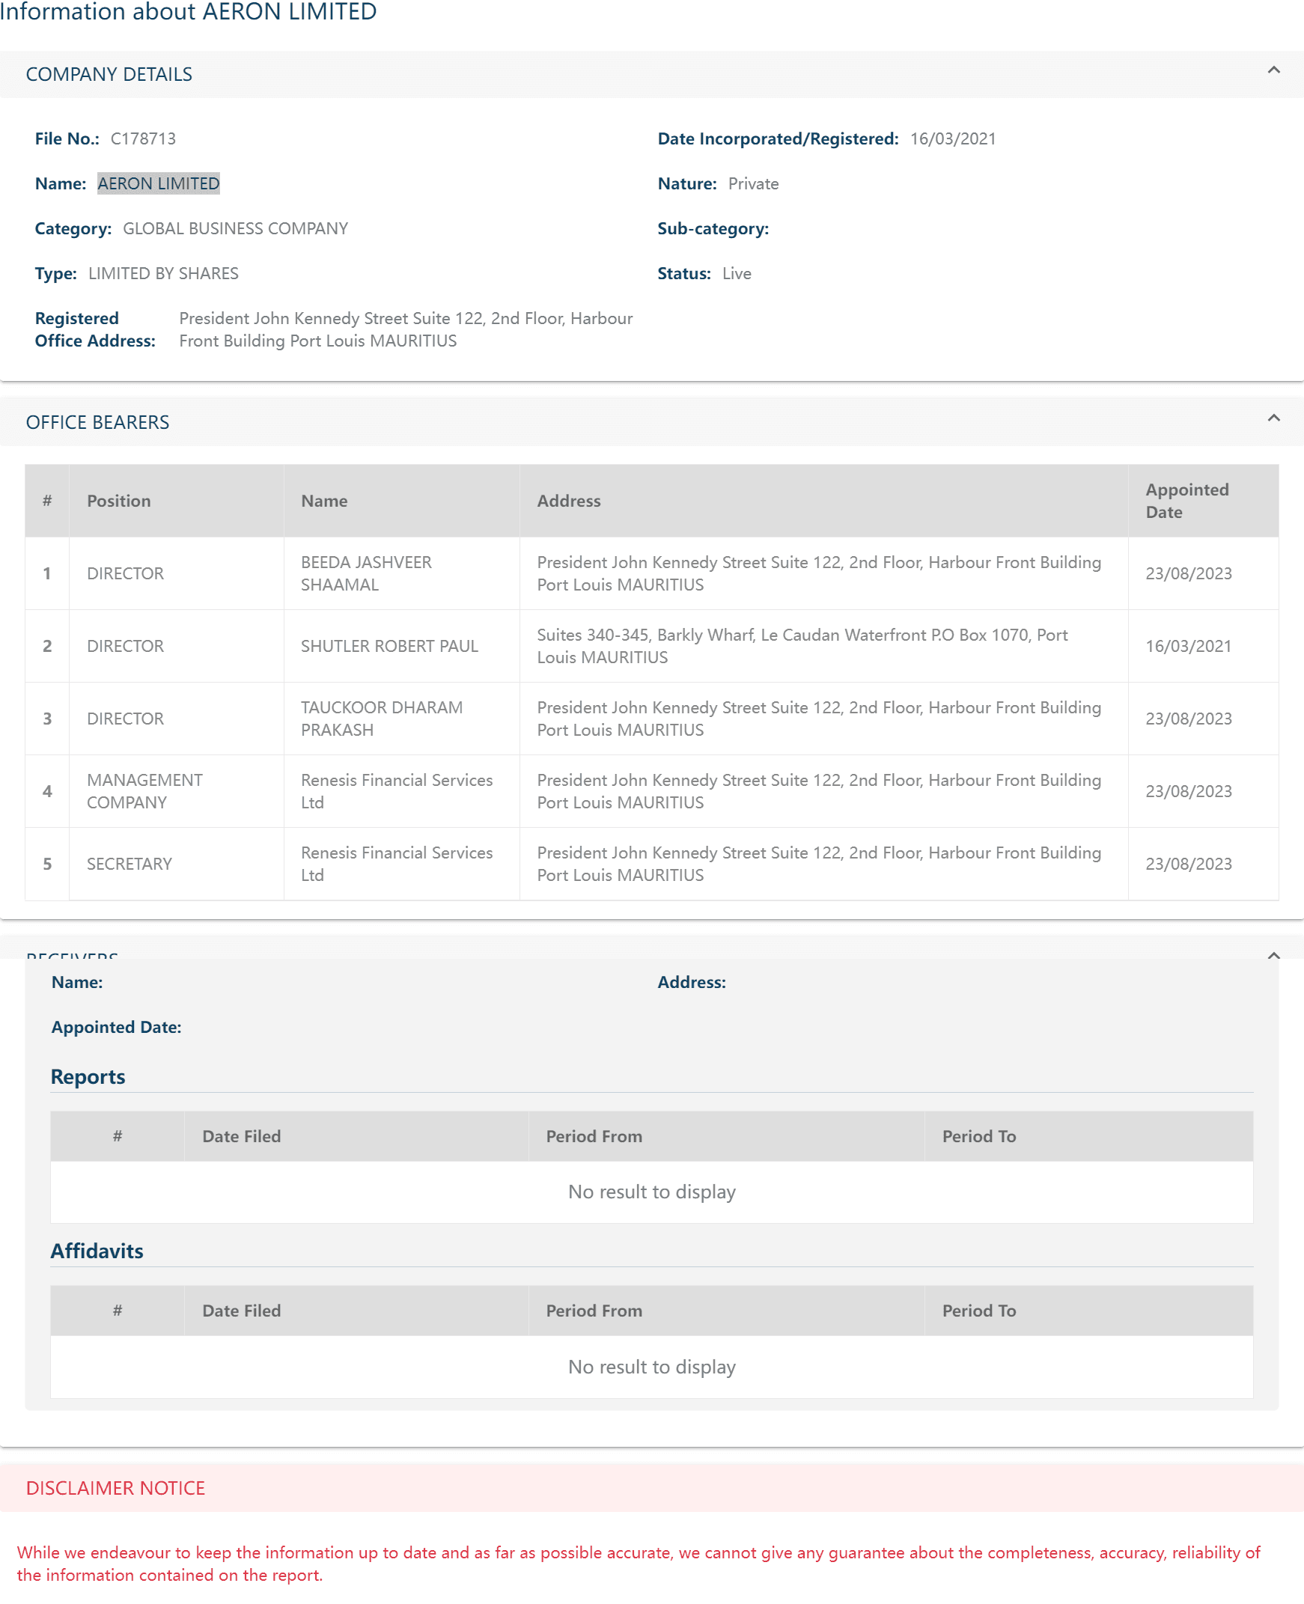Click No result to display under Reports

(x=652, y=1192)
